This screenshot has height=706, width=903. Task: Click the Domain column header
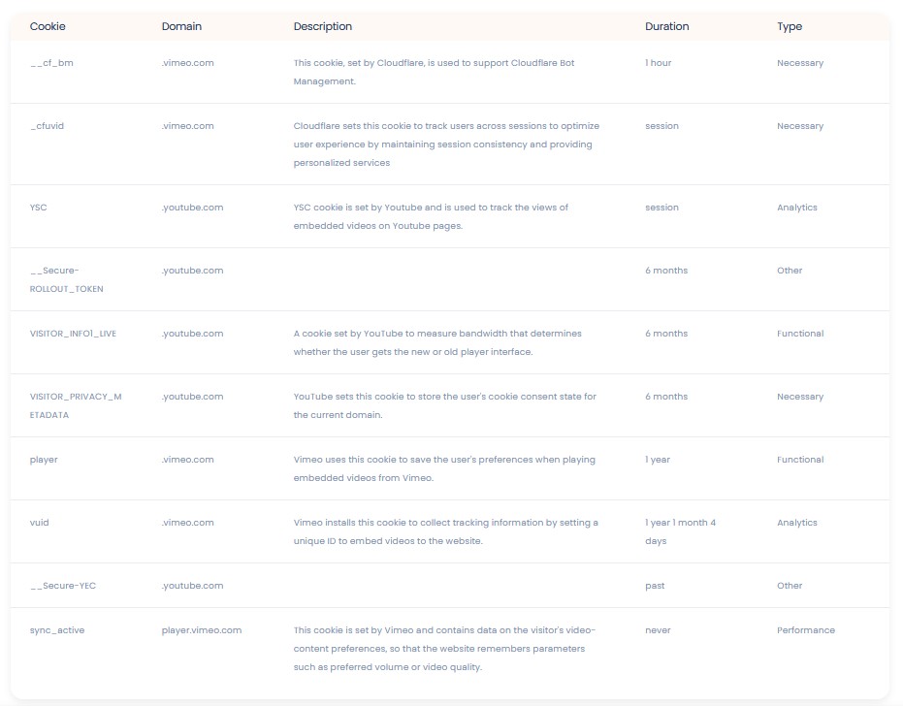coord(180,26)
